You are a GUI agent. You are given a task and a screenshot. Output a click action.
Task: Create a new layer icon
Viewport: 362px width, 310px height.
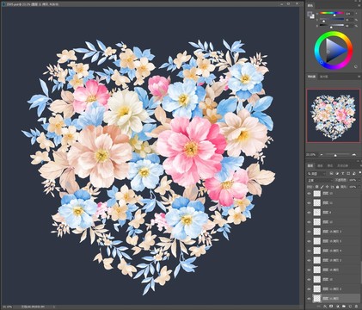click(350, 307)
